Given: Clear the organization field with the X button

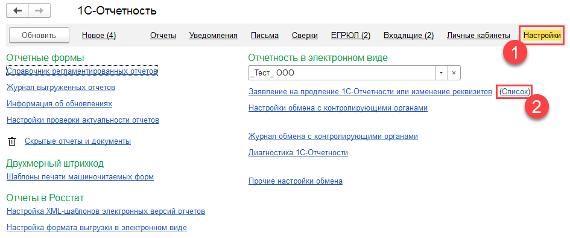Looking at the screenshot, I should (454, 72).
